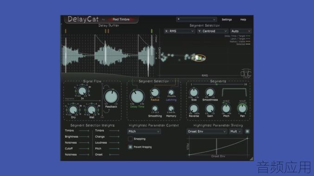Open the Help menu
This screenshot has height=176, width=314.
coord(243,19)
